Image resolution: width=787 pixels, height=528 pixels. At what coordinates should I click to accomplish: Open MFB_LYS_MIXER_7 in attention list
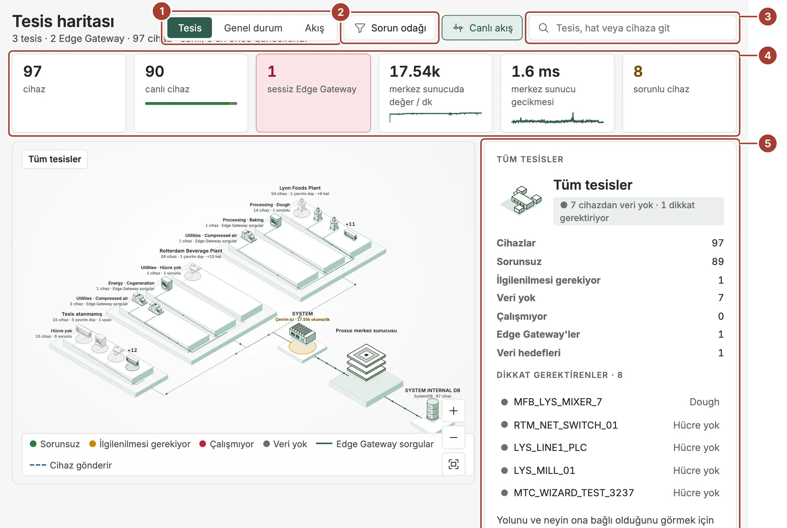(610, 402)
